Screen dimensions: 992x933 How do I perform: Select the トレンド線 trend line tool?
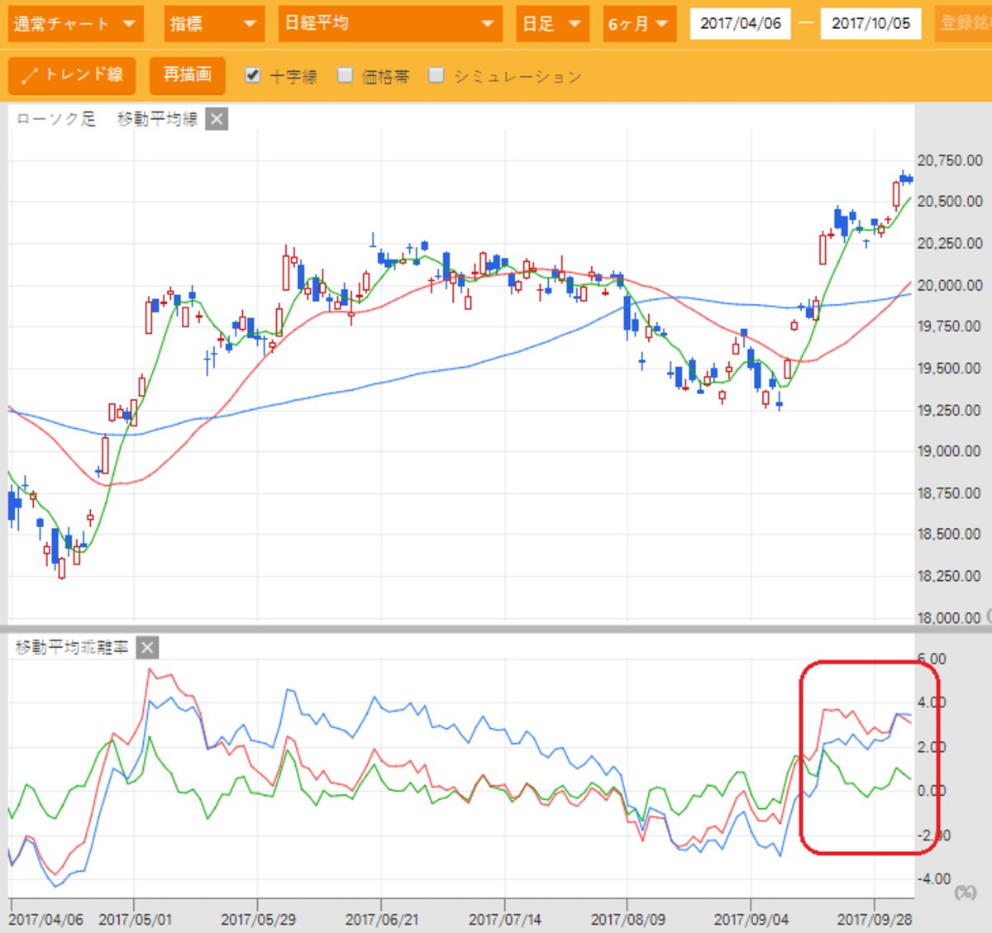(x=72, y=76)
